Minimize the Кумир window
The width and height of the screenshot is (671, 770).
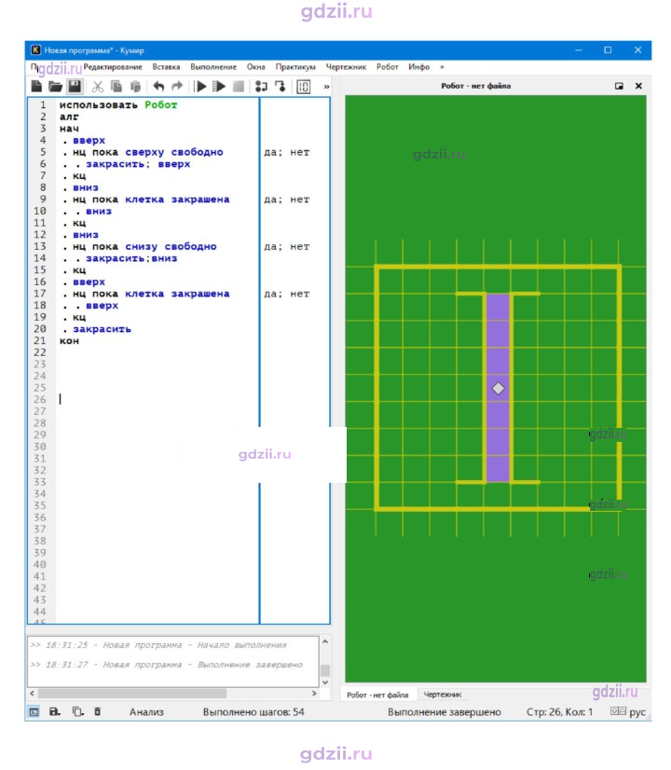click(x=579, y=50)
